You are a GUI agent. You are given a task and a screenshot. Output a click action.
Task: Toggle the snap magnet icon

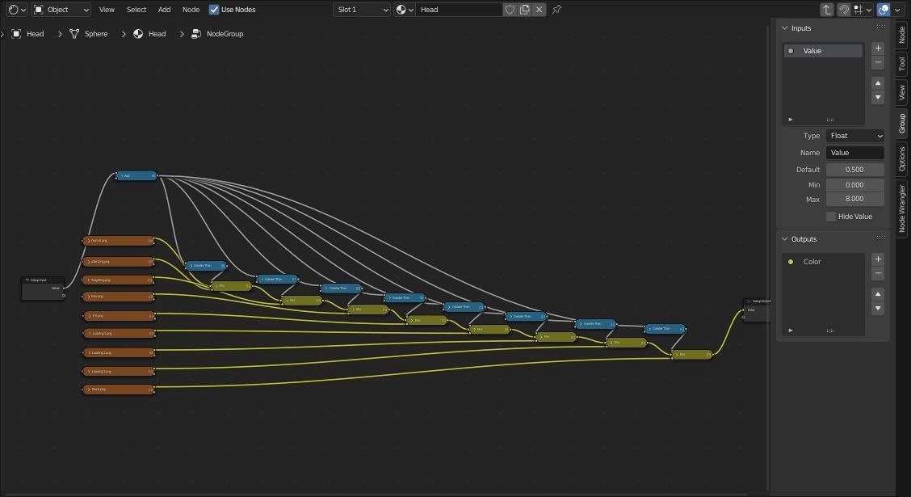coord(844,10)
